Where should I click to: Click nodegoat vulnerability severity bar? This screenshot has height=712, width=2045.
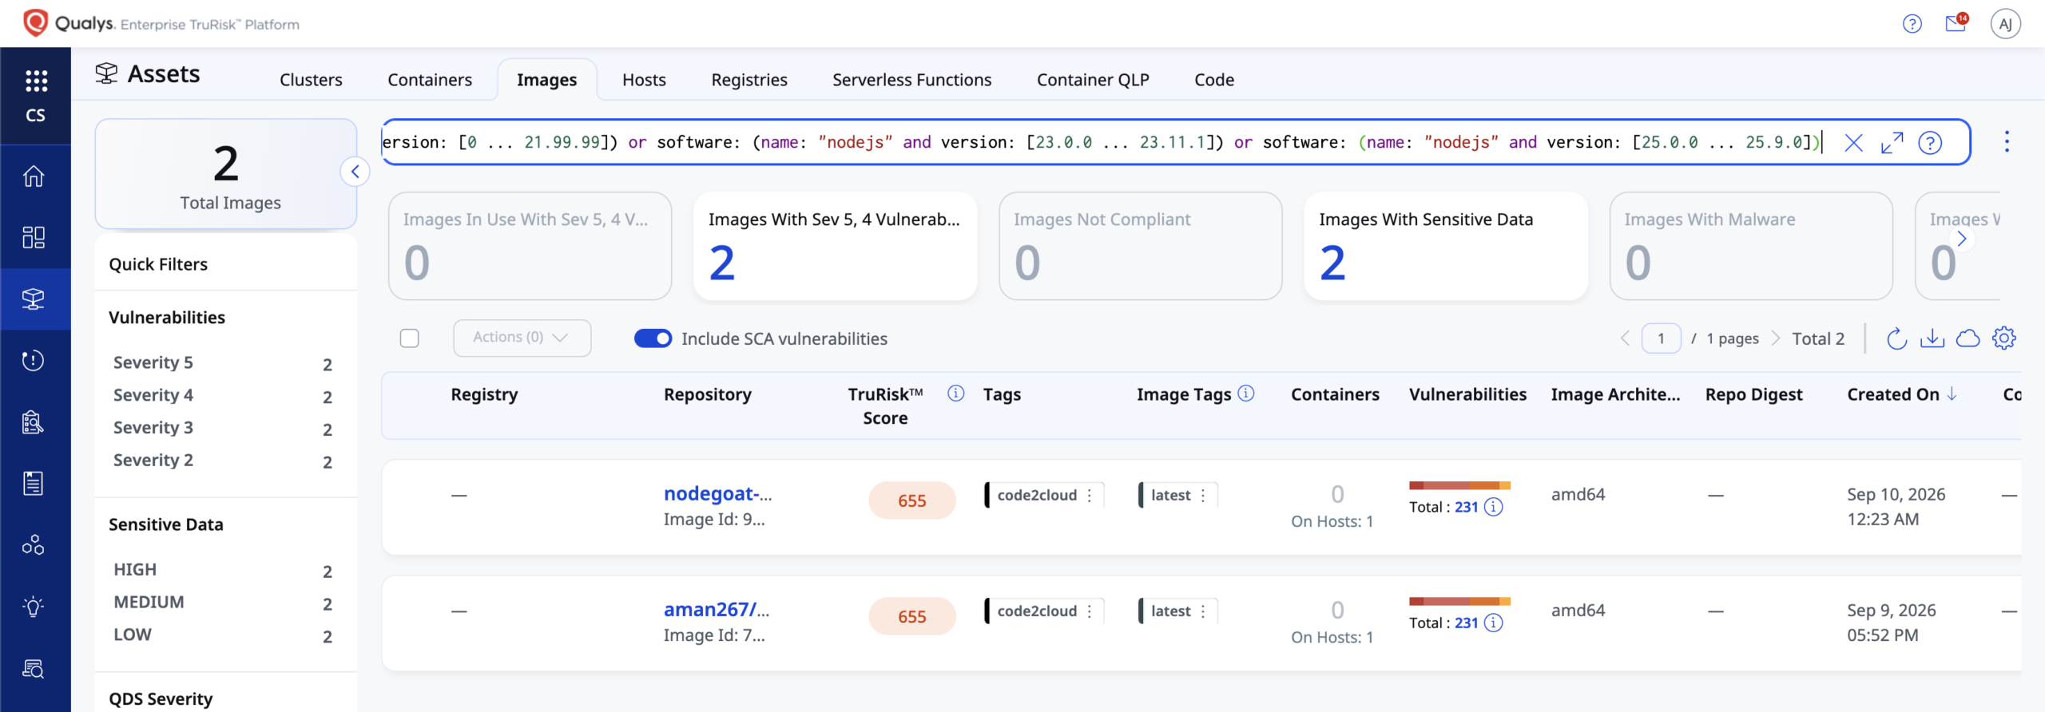click(1459, 486)
